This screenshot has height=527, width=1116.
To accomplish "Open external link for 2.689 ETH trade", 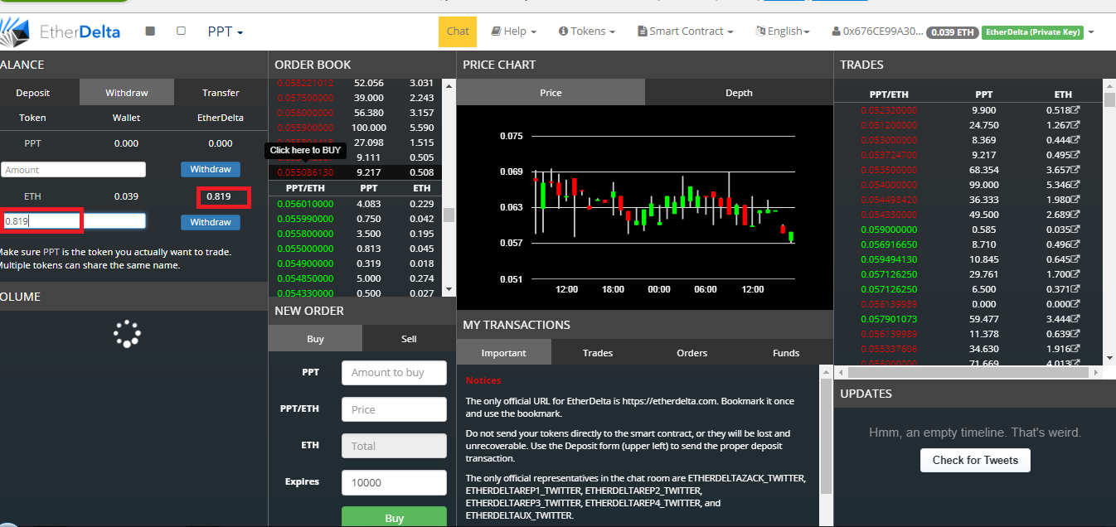I will pyautogui.click(x=1075, y=215).
